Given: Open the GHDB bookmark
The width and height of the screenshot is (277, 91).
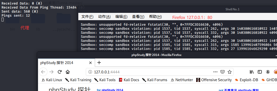Looking at the screenshot, I should [x=269, y=80].
